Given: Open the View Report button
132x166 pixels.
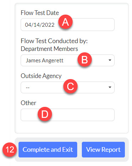Looking at the screenshot, I should [103, 150].
